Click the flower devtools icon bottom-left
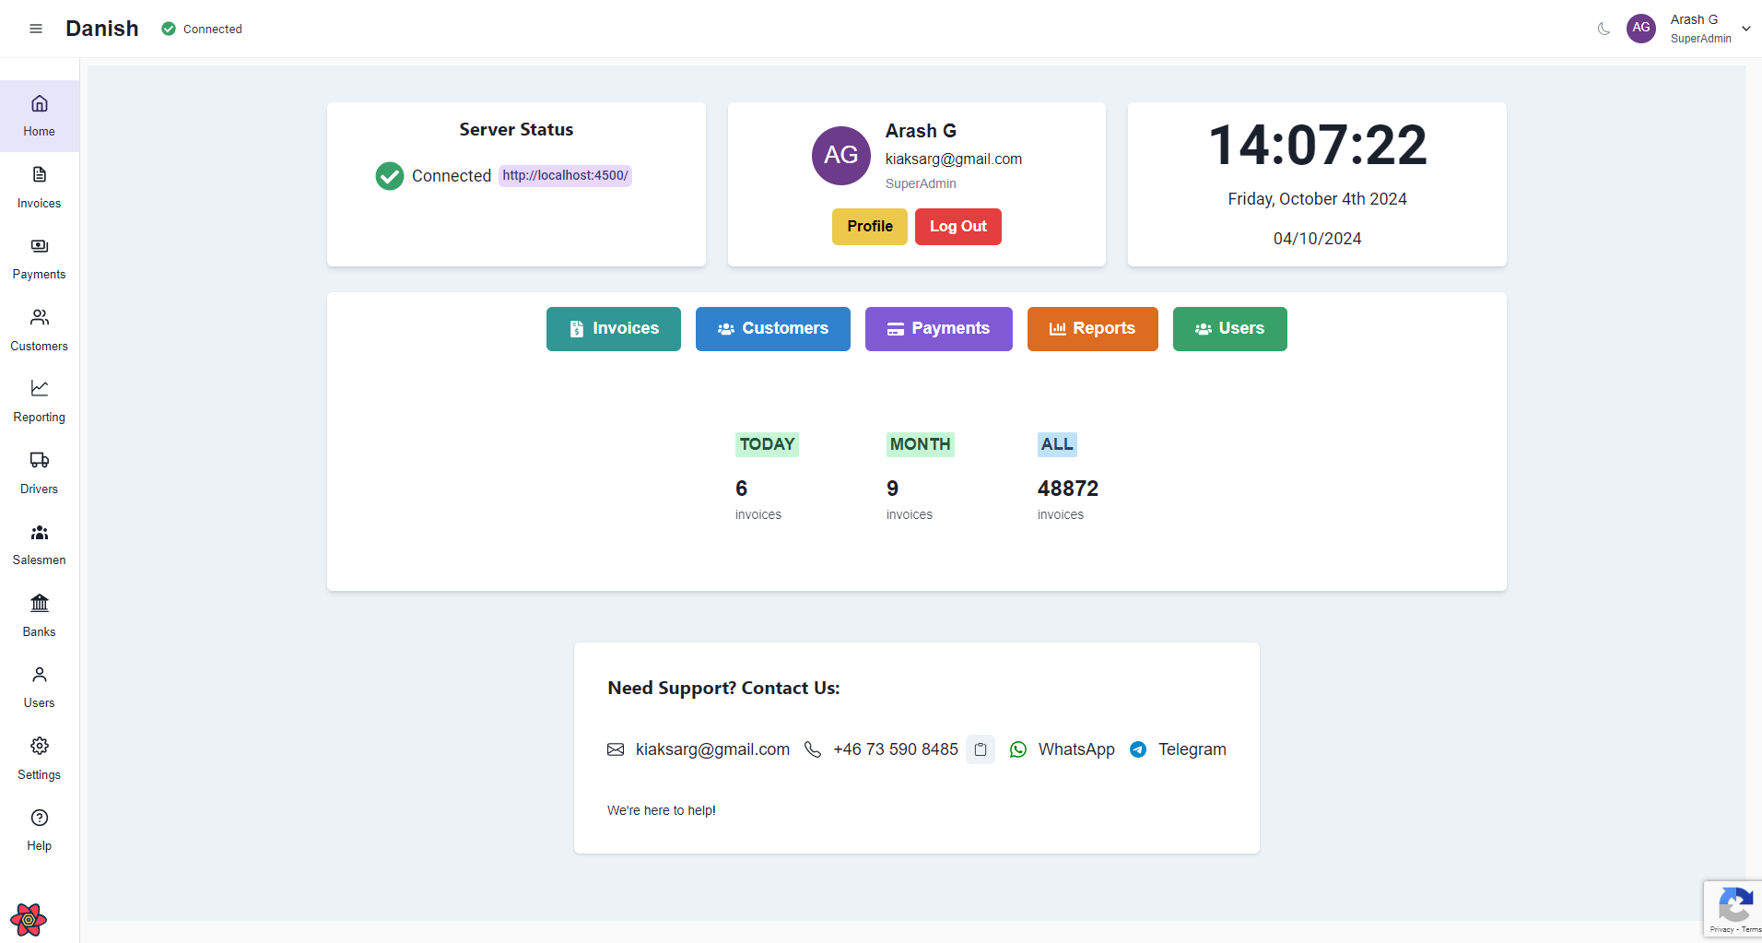 point(29,919)
